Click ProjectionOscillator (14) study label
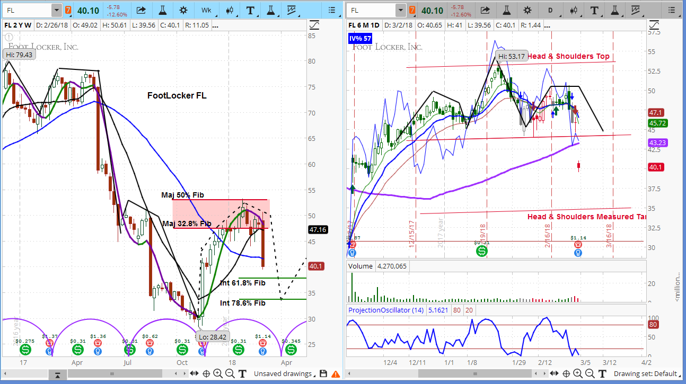The image size is (686, 384). pos(386,310)
